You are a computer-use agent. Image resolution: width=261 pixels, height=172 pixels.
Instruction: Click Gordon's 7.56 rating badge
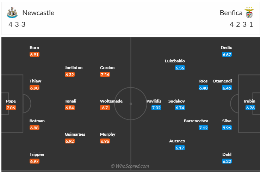pyautogui.click(x=105, y=74)
